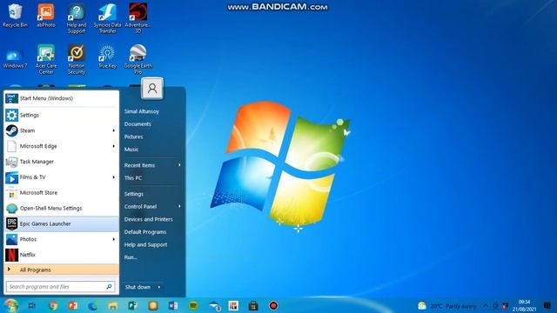
Task: Expand the Recent Items submenu arrow
Action: (x=179, y=165)
